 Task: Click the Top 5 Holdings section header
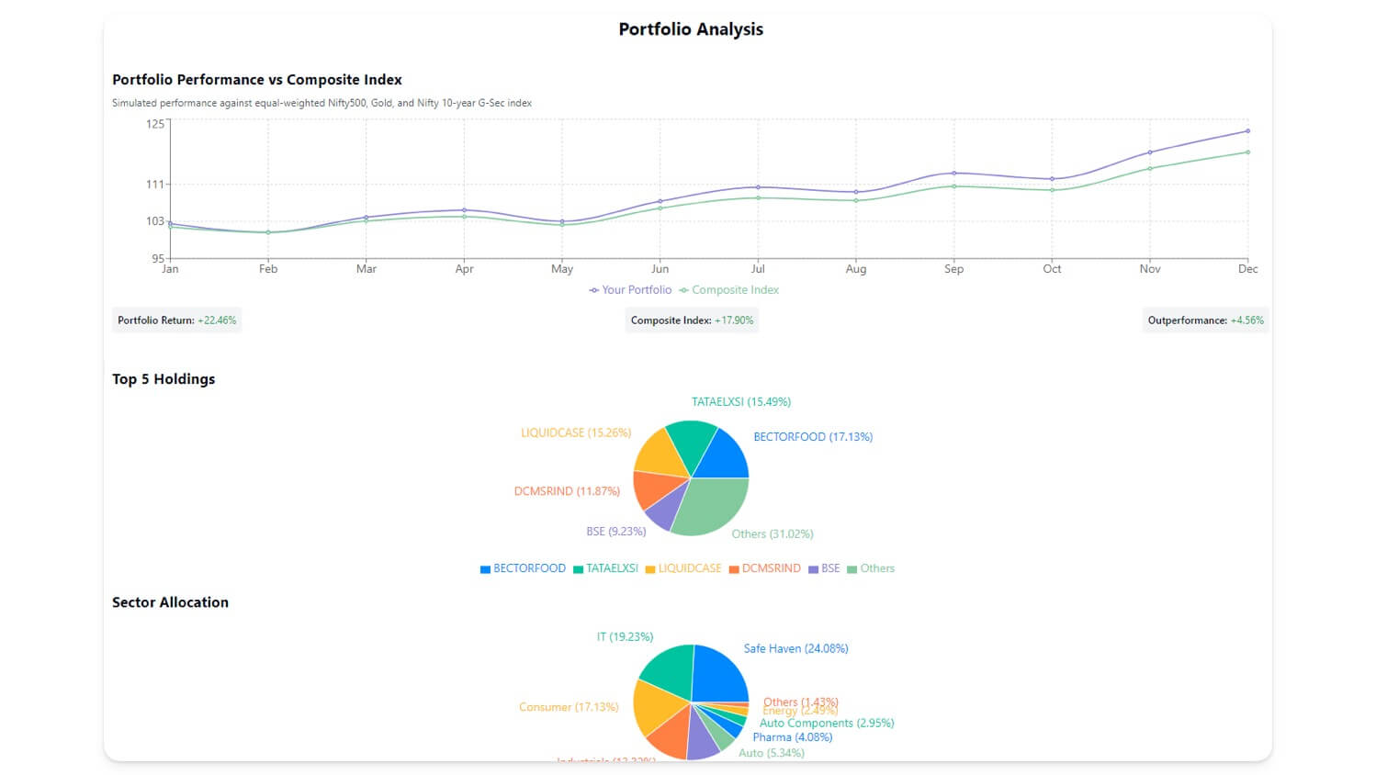163,378
